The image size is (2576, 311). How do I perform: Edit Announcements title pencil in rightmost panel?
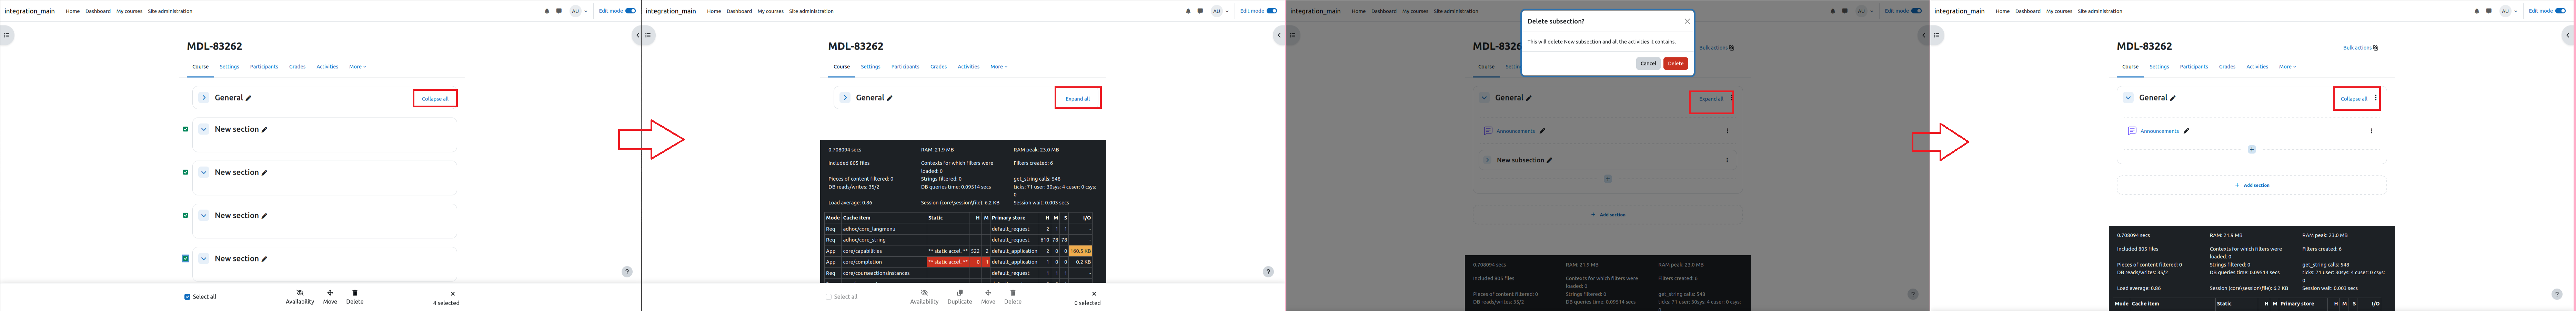[x=2186, y=131]
